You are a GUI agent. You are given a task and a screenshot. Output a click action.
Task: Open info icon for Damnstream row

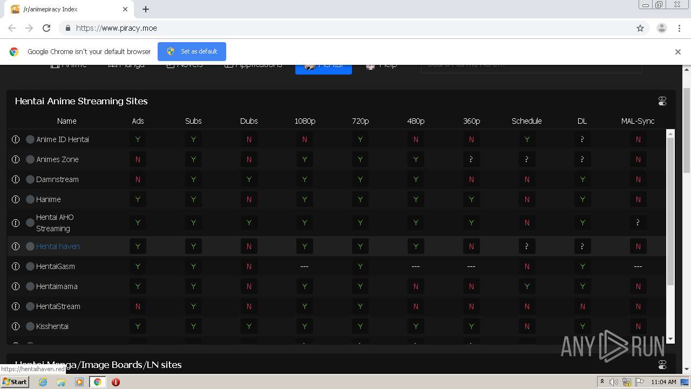[x=16, y=179]
